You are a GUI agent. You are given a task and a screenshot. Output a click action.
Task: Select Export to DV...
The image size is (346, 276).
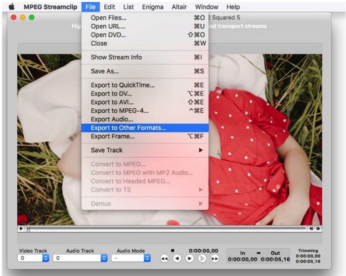tap(145, 93)
